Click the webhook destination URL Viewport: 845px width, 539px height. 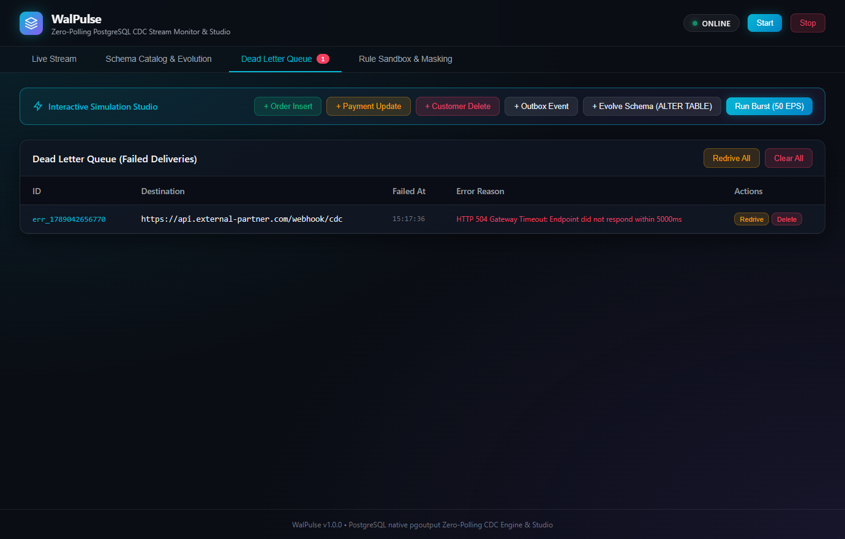[242, 219]
